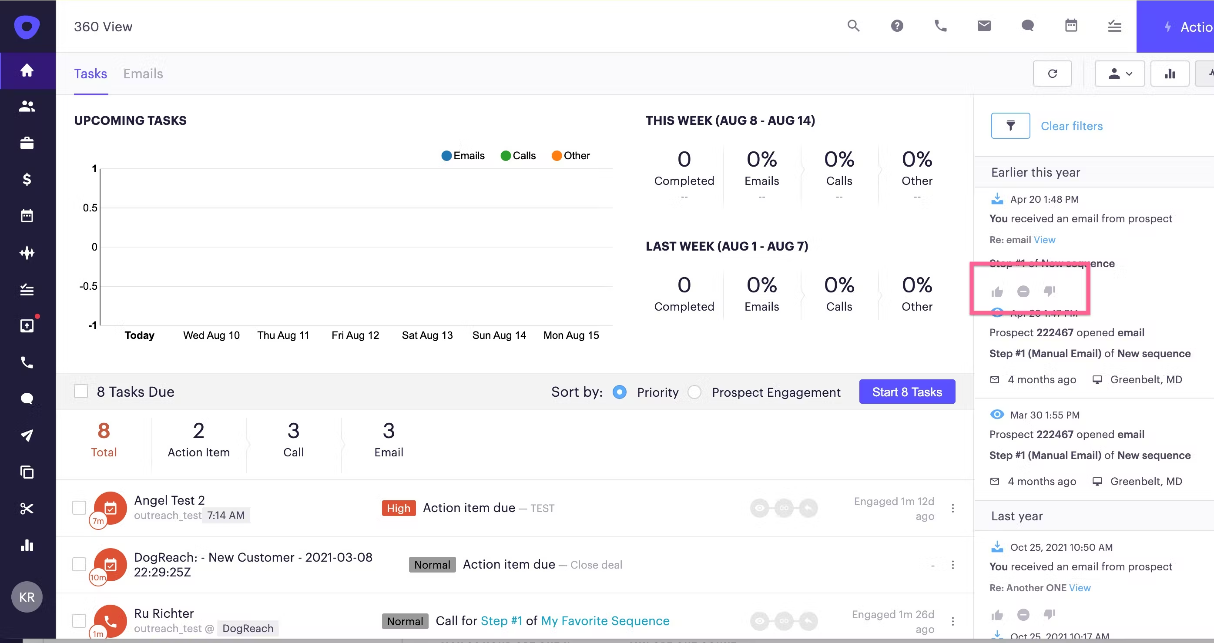
Task: Open the Tasks checklist icon in sidebar
Action: [x=27, y=289]
